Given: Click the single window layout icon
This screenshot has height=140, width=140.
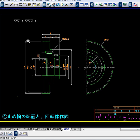Looking at the screenshot, I should (82, 5).
